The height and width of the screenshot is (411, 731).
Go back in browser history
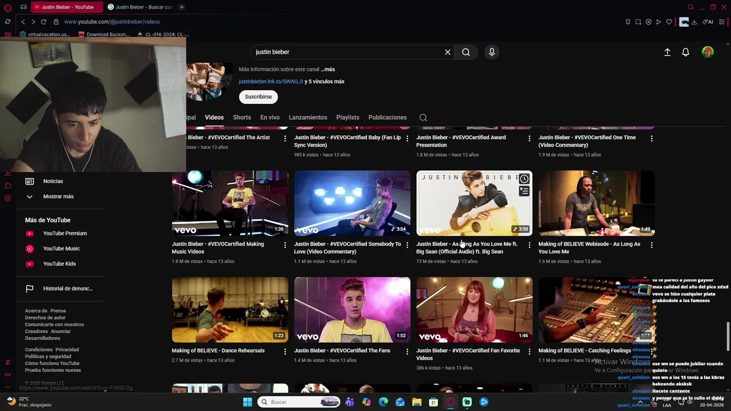pyautogui.click(x=23, y=22)
